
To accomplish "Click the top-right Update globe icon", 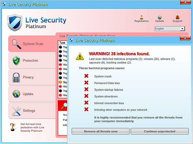I will [160, 17].
